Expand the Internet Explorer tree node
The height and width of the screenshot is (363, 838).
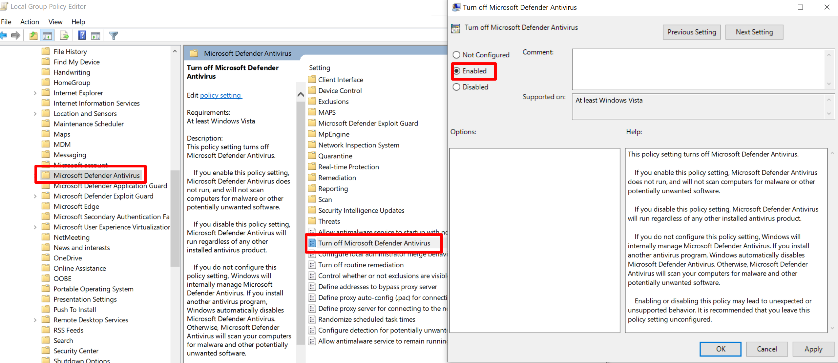click(x=35, y=93)
